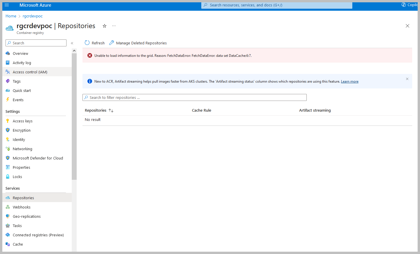
Task: Open the portal menu with the hamburger icon
Action: tap(6, 5)
